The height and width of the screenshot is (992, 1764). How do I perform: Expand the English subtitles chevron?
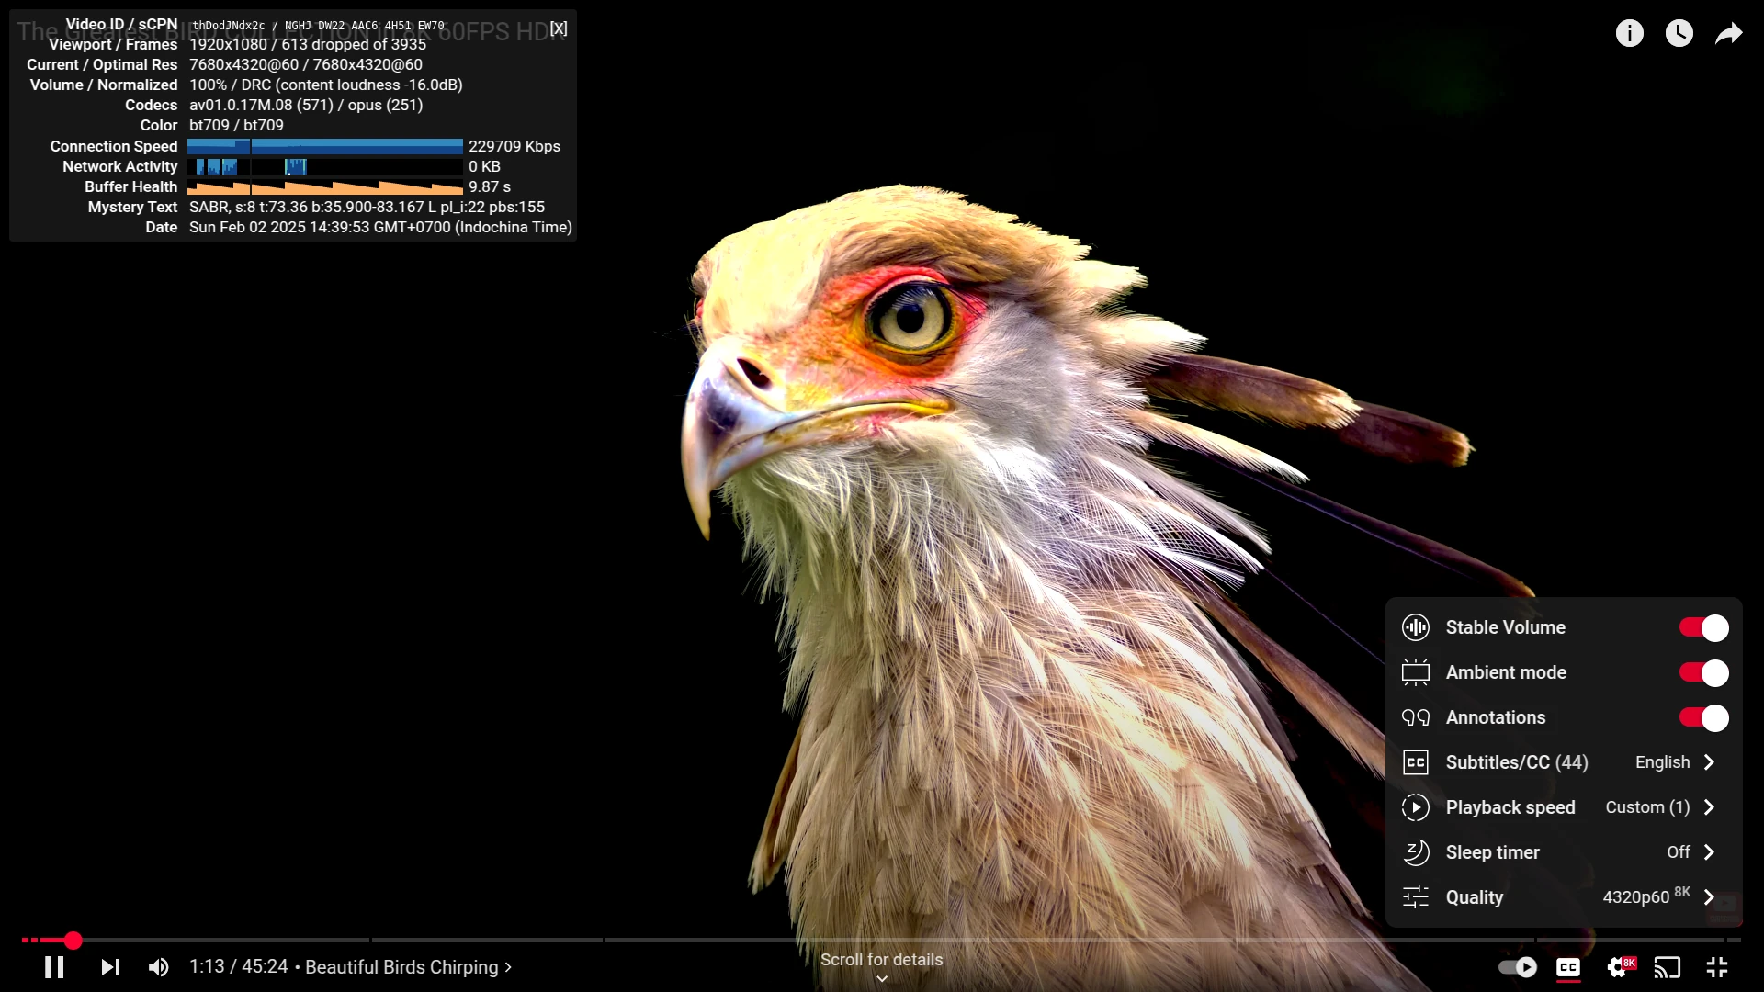1709,762
